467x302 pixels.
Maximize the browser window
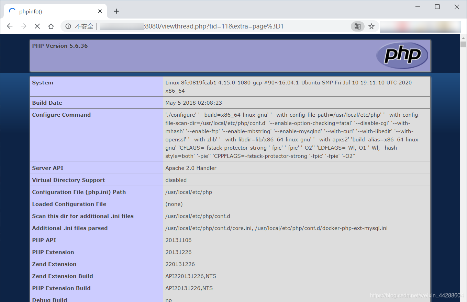tap(437, 7)
